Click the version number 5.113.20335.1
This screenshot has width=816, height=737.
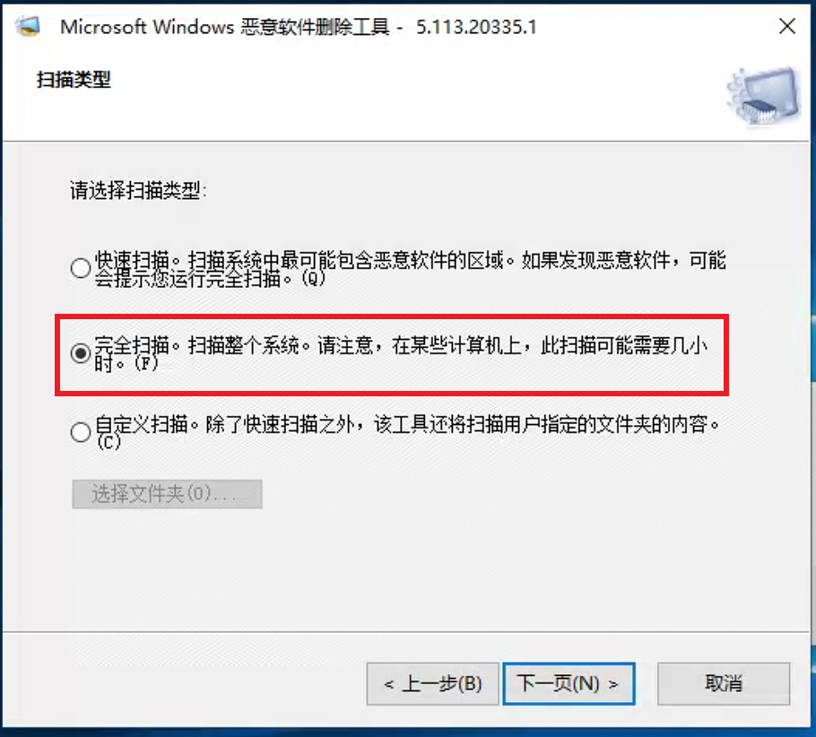point(476,27)
